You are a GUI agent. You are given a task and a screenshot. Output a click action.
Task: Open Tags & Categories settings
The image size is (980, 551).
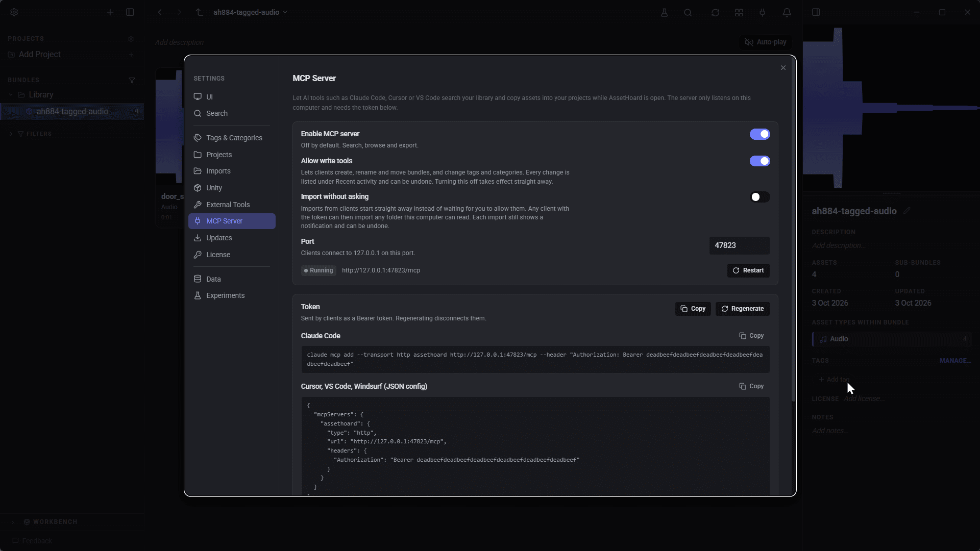pos(232,138)
